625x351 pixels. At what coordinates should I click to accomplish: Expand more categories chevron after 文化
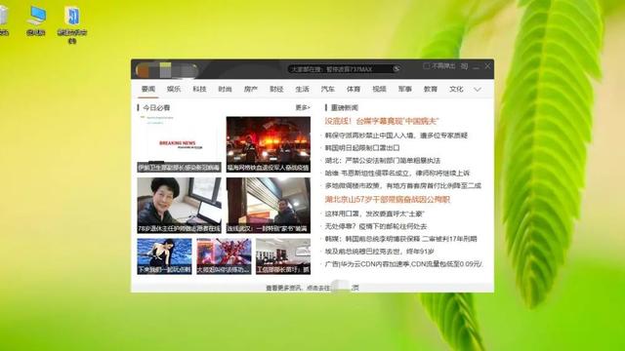pos(478,90)
